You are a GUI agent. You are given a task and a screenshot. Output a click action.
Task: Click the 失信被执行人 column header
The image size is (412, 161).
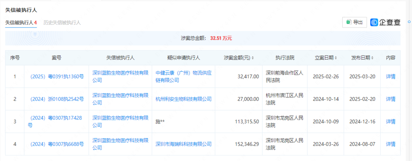pos(120,58)
